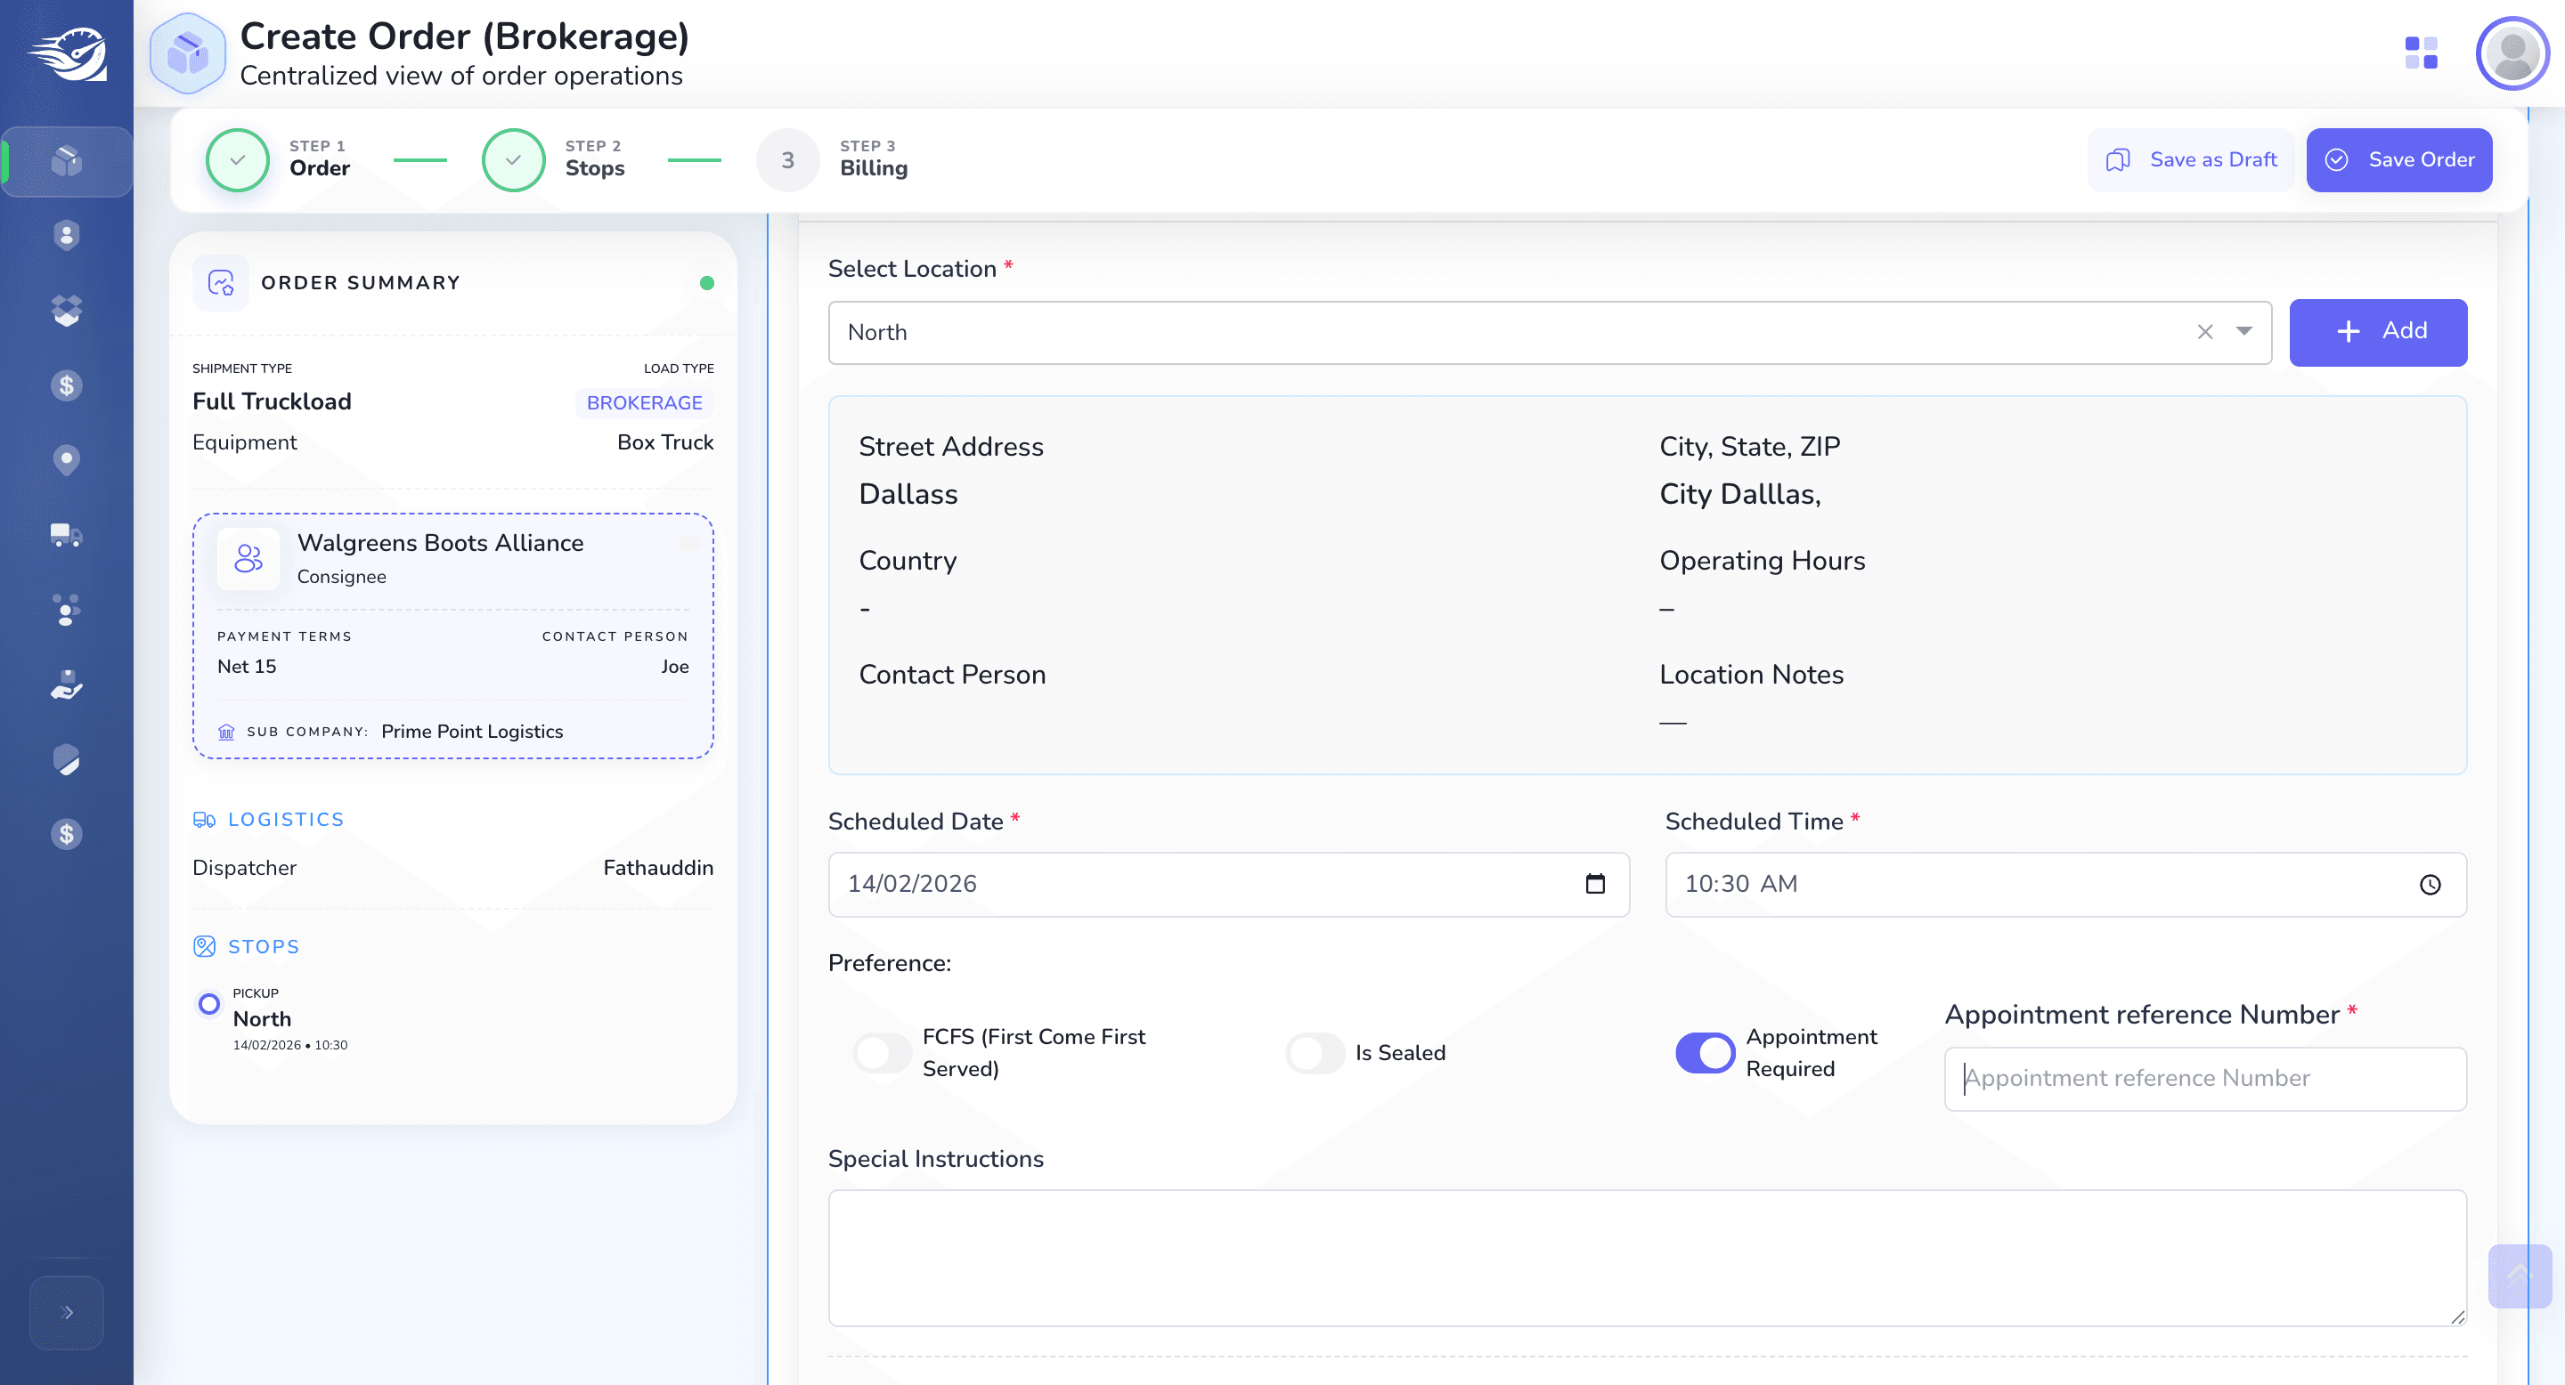Focus the Appointment reference Number field
Screen dimensions: 2565x1385
pos(2204,1079)
